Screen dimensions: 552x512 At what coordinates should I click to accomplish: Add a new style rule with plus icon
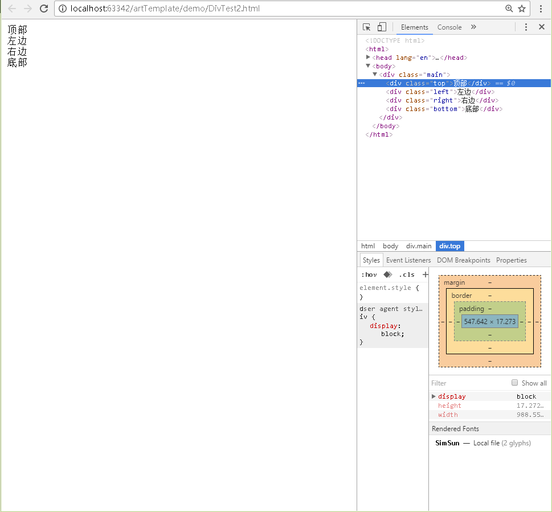click(426, 275)
